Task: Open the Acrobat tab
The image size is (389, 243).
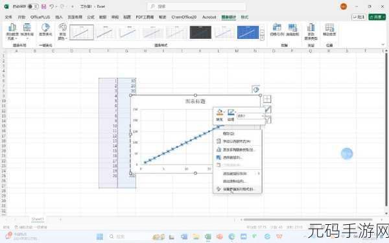Action: click(x=209, y=17)
